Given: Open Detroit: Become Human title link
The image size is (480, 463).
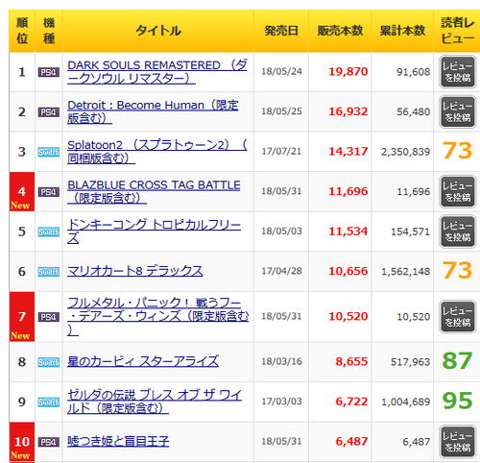Looking at the screenshot, I should [x=153, y=111].
